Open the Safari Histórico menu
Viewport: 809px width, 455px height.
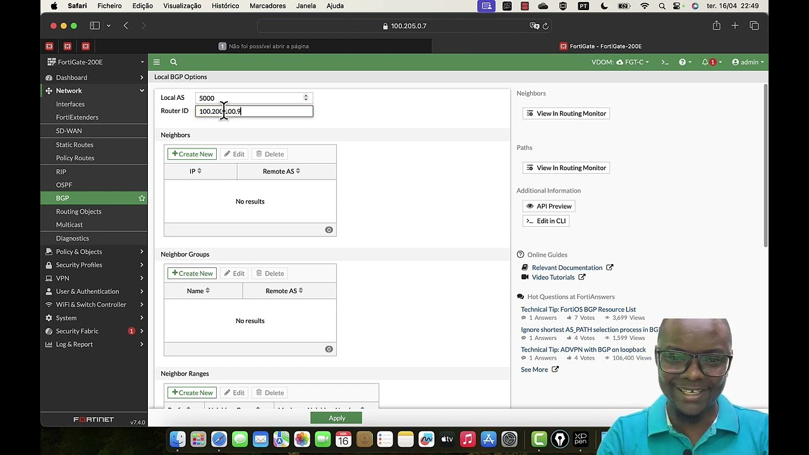pos(225,6)
